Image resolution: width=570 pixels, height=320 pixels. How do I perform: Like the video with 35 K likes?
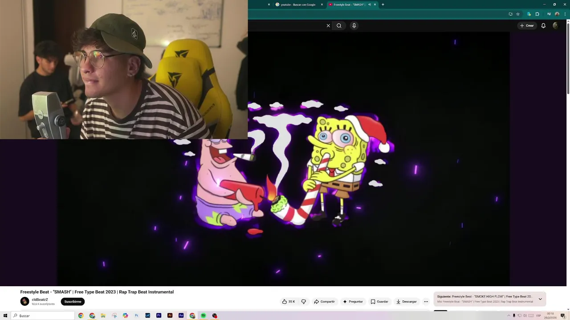pos(289,301)
